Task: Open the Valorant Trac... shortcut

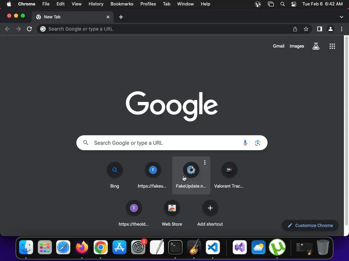Action: (229, 175)
